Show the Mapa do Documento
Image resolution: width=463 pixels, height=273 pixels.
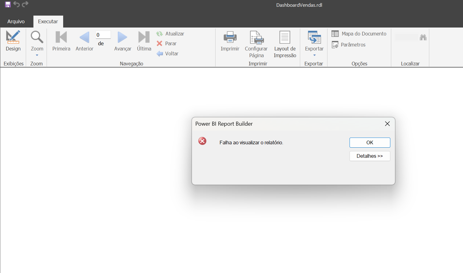[x=359, y=34]
